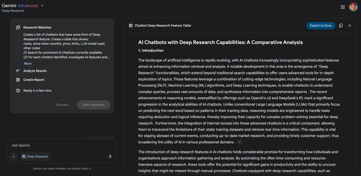Open the user profile avatar
This screenshot has width=361, height=176.
pos(353,7)
